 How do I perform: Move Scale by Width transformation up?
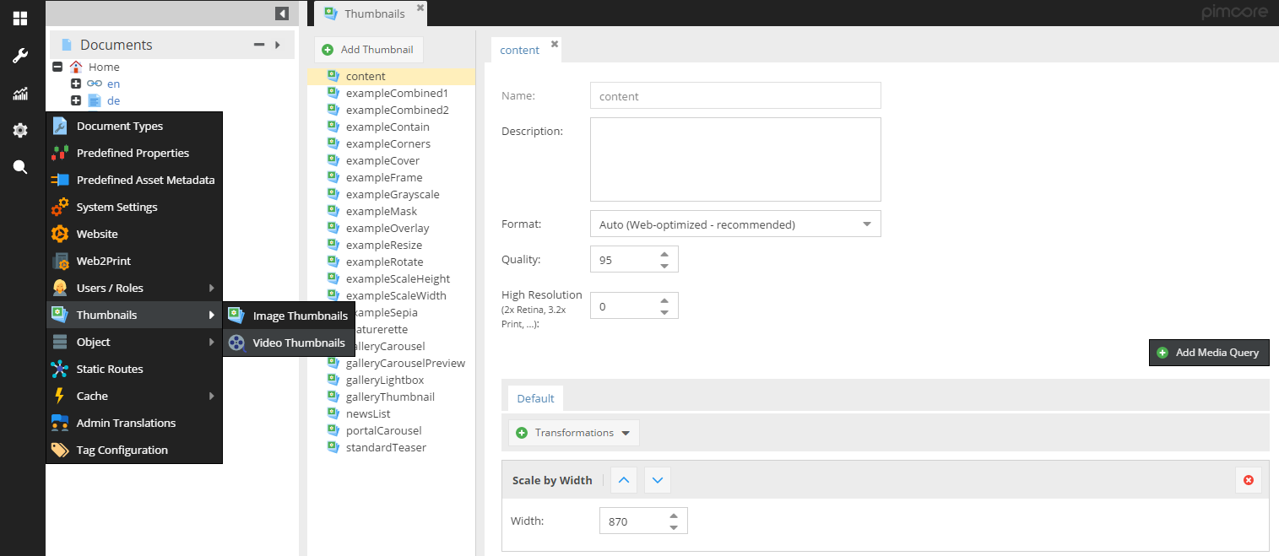tap(624, 480)
